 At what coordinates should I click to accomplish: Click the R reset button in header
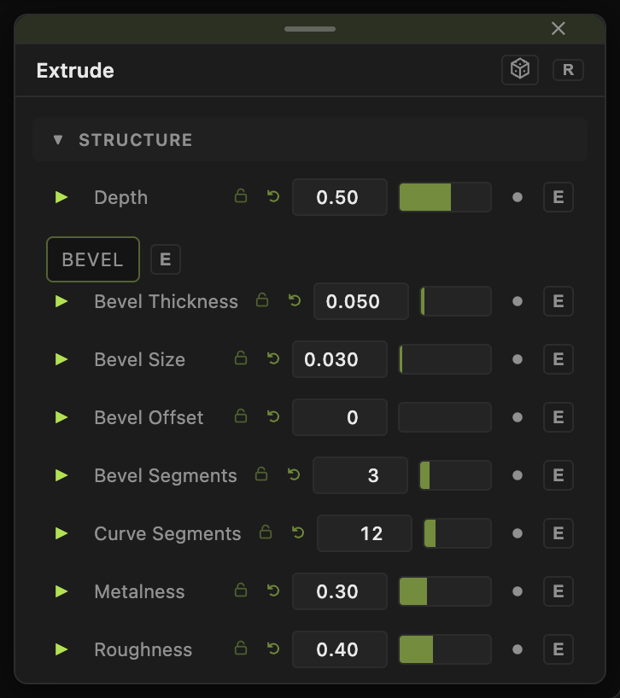pos(568,70)
